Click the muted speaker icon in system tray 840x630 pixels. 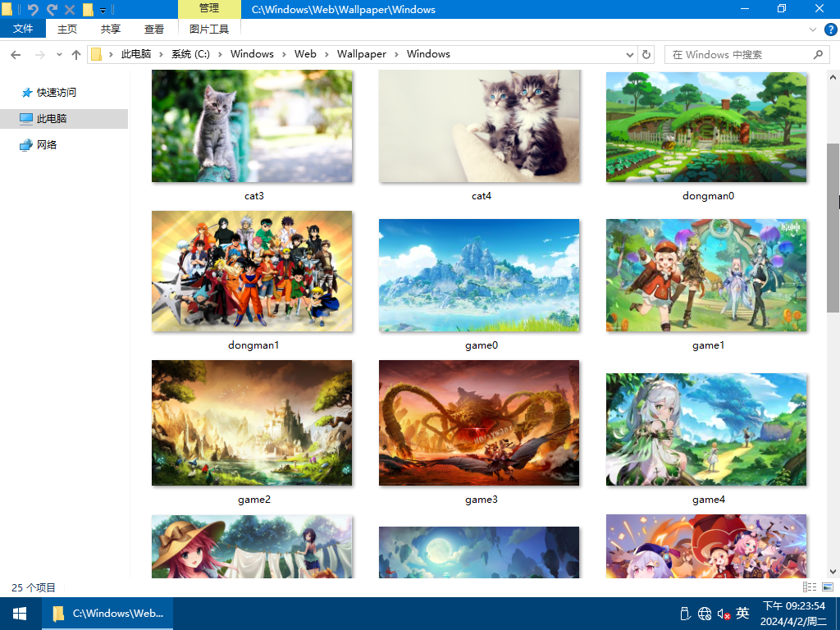[724, 614]
